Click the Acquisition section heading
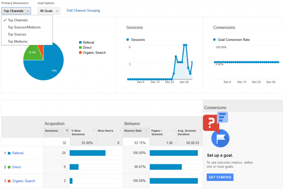 click(x=54, y=124)
